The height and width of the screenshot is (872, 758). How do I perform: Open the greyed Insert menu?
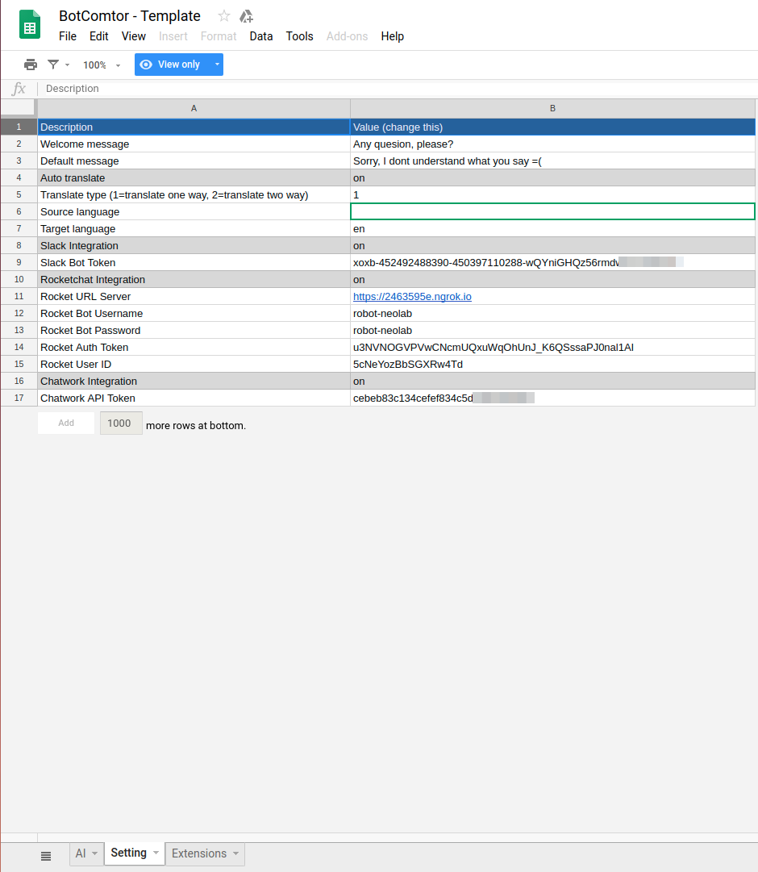tap(173, 36)
